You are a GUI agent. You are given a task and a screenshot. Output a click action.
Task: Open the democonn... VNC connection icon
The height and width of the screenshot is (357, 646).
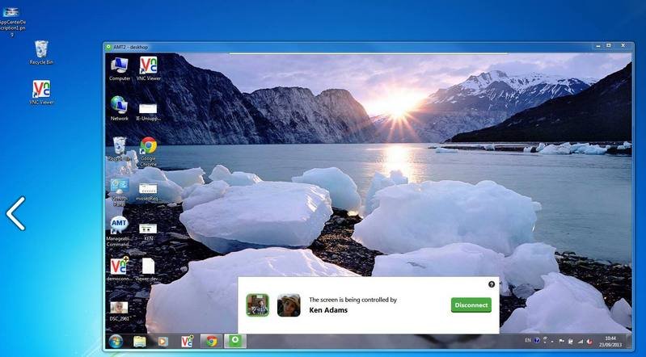coord(119,269)
